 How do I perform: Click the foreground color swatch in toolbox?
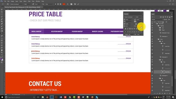[x=1, y=59]
